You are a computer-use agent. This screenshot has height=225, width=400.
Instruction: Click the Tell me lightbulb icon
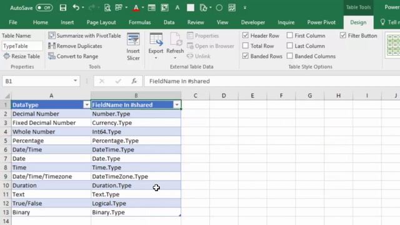click(x=382, y=22)
